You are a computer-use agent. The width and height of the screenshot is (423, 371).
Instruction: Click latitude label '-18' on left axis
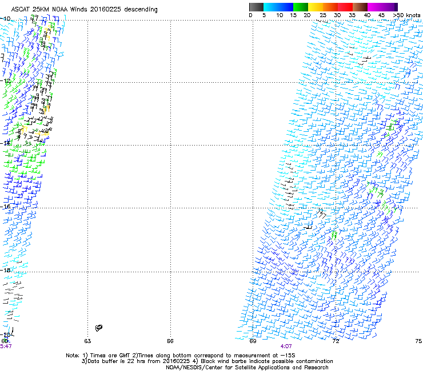(x=5, y=270)
